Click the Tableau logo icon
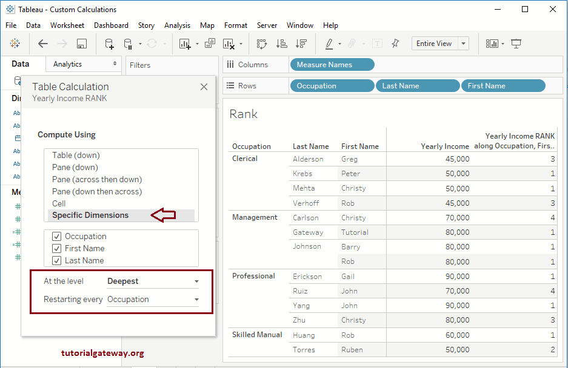Image resolution: width=568 pixels, height=368 pixels. (15, 43)
